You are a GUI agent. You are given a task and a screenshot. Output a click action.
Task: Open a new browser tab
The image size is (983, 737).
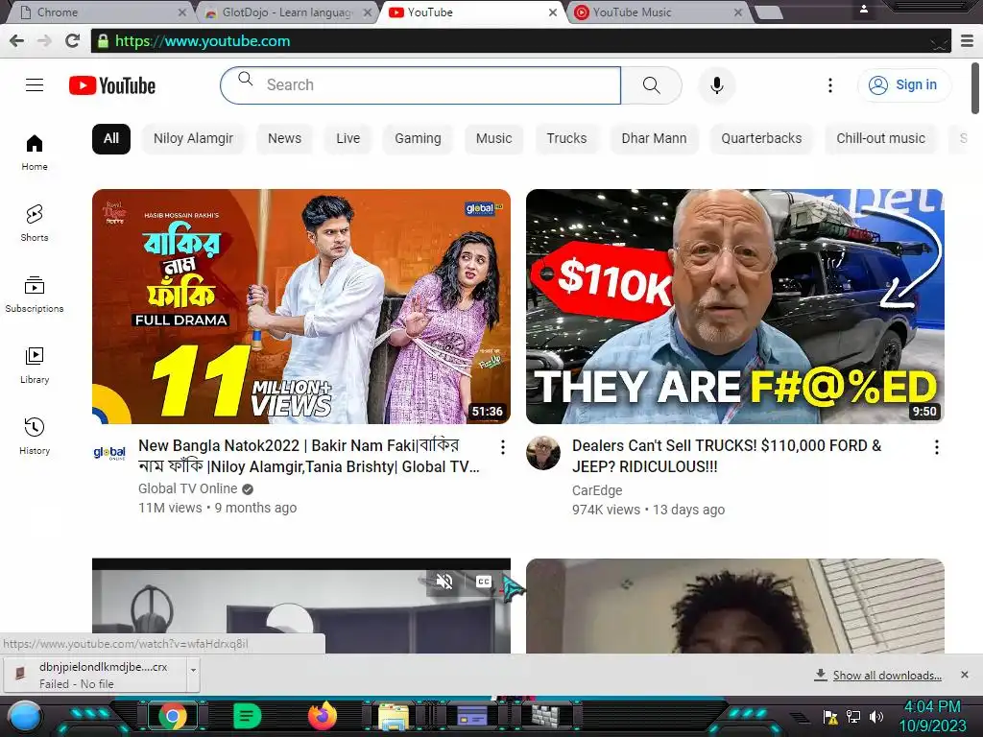tap(769, 12)
